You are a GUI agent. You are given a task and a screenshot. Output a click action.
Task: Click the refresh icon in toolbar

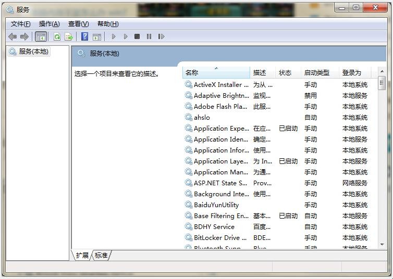[57, 36]
